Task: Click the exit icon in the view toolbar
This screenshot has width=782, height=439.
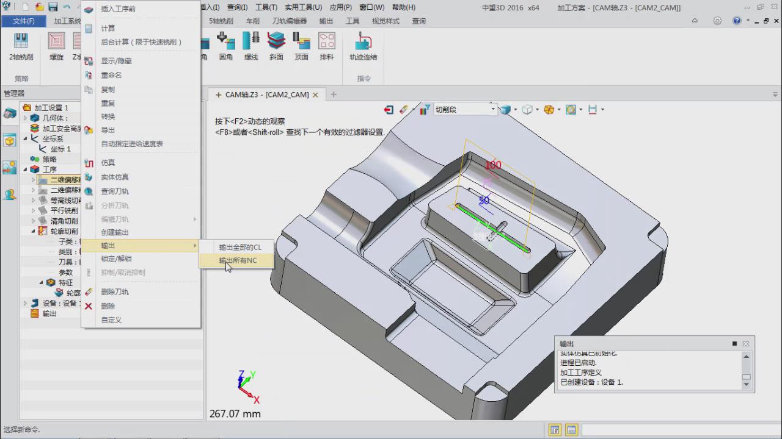Action: pos(389,110)
